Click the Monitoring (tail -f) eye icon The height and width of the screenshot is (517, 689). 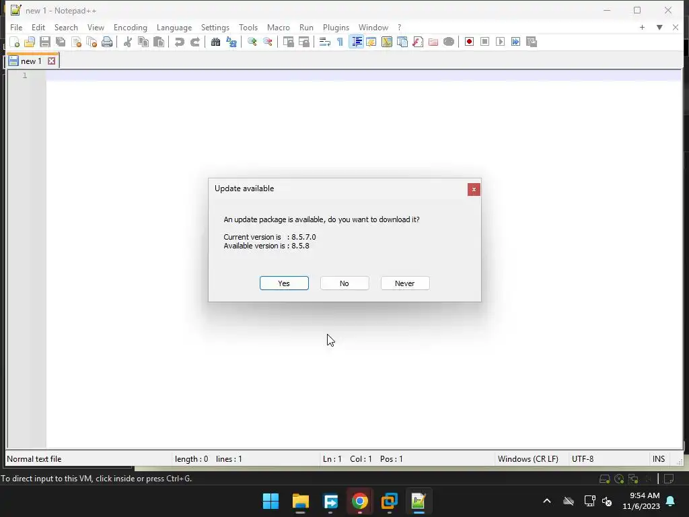[449, 42]
